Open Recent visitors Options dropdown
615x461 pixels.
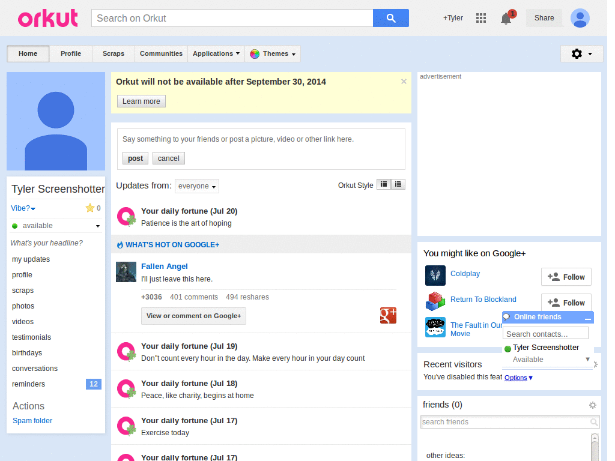coord(518,378)
